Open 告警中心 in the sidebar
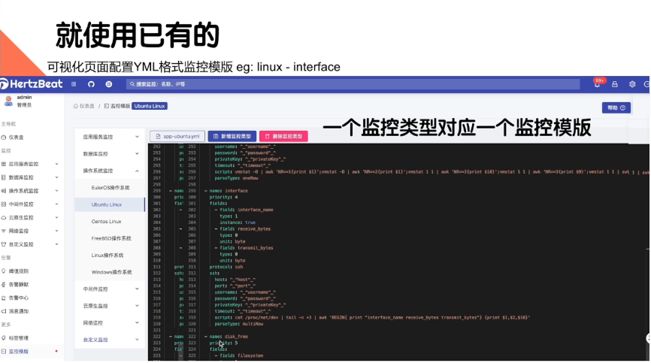This screenshot has height=363, width=651. point(18,298)
